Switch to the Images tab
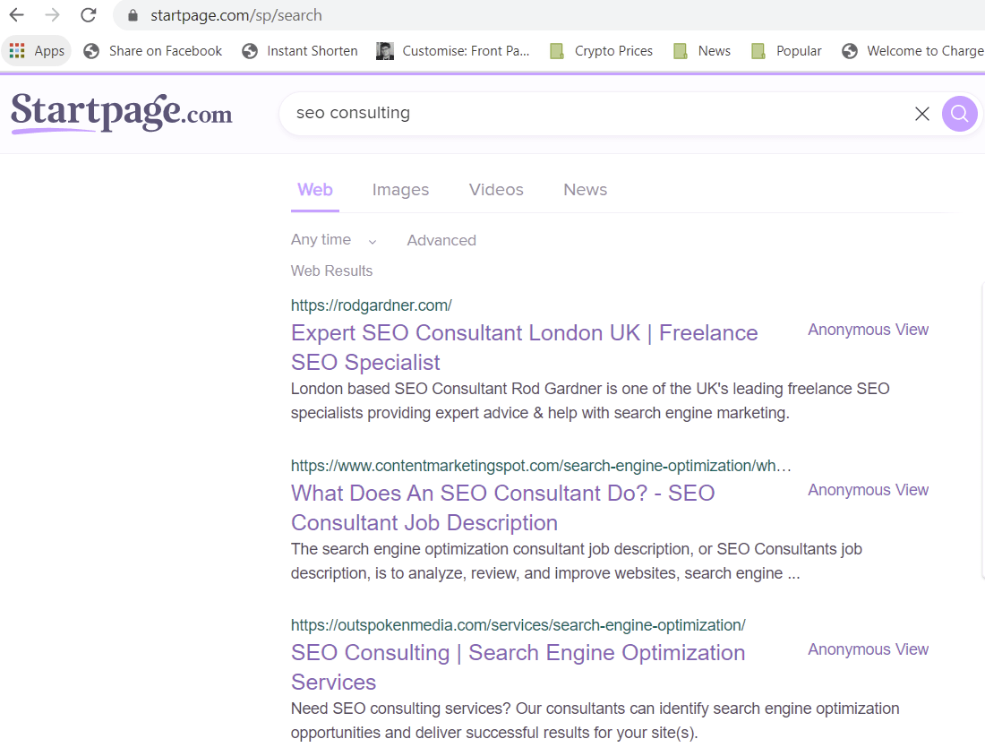The image size is (985, 756). [x=400, y=190]
